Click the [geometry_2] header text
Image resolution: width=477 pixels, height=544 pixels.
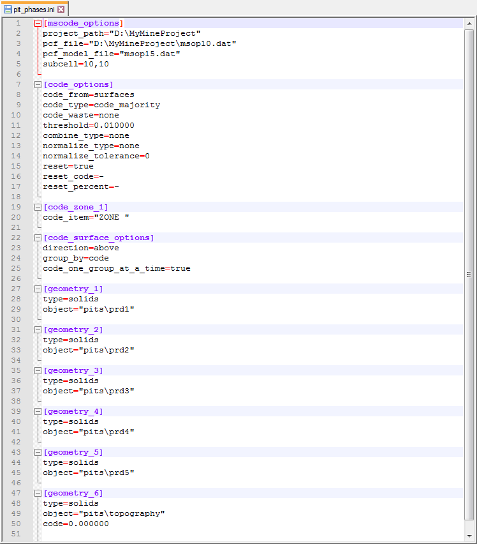coord(73,329)
